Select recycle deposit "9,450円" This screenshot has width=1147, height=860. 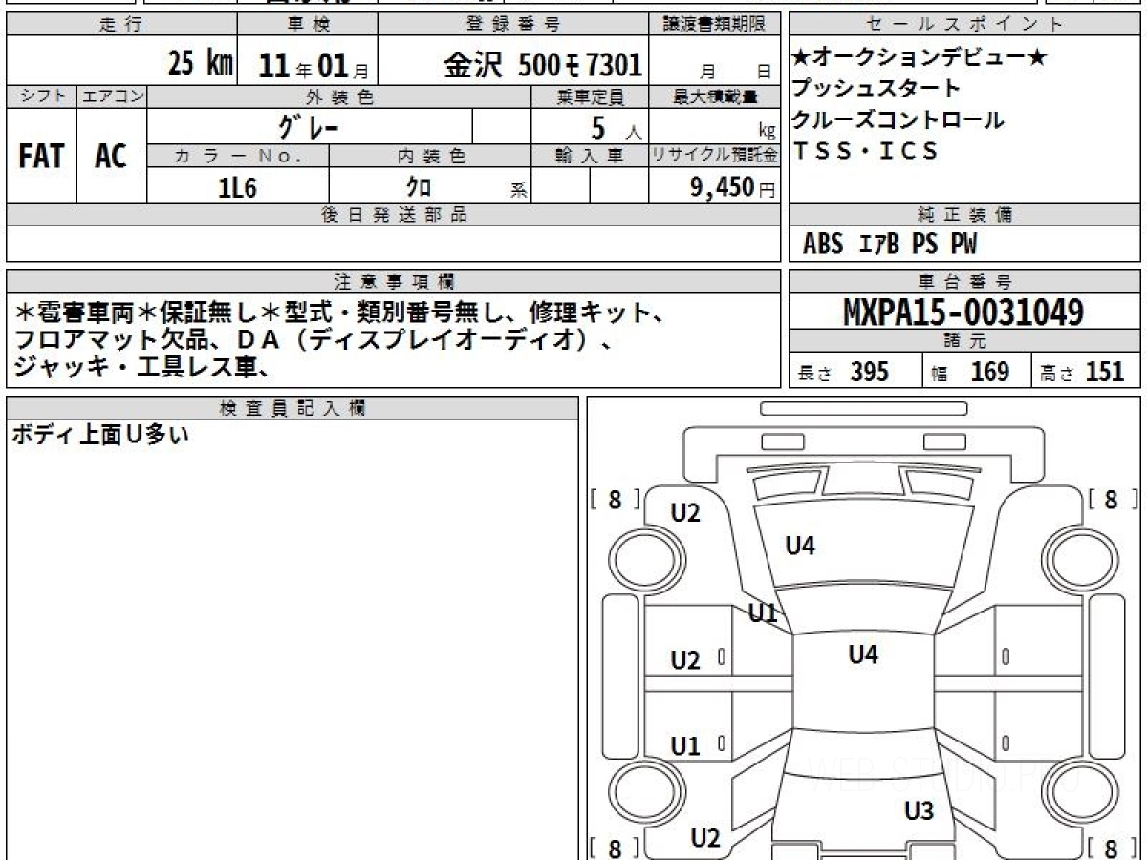click(x=732, y=187)
